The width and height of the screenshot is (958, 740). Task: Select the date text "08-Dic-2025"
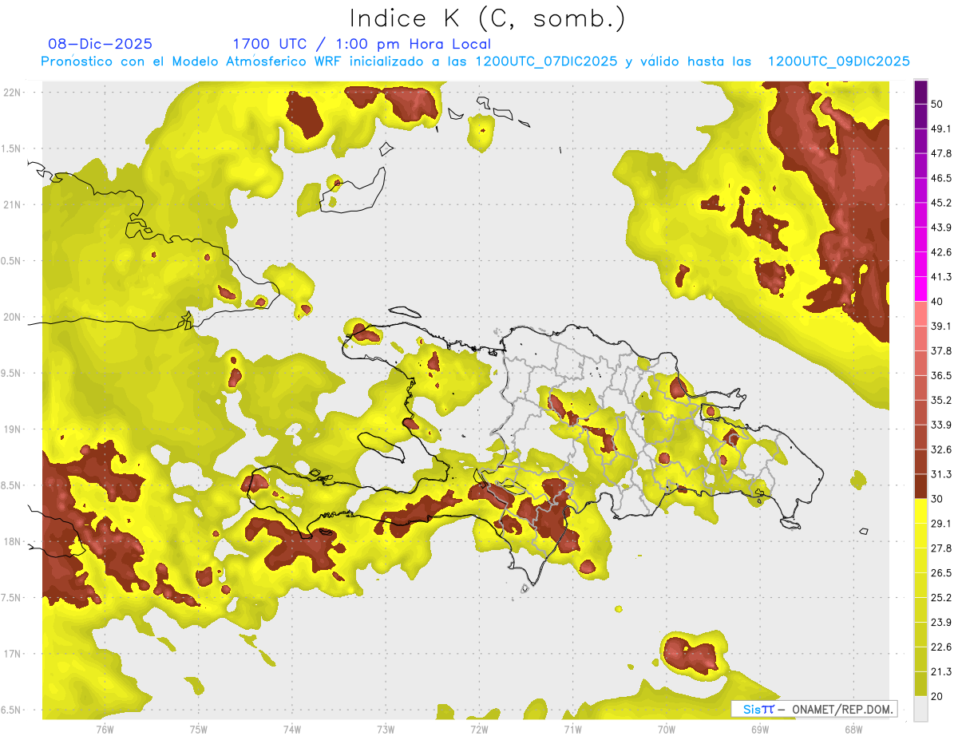[x=100, y=44]
